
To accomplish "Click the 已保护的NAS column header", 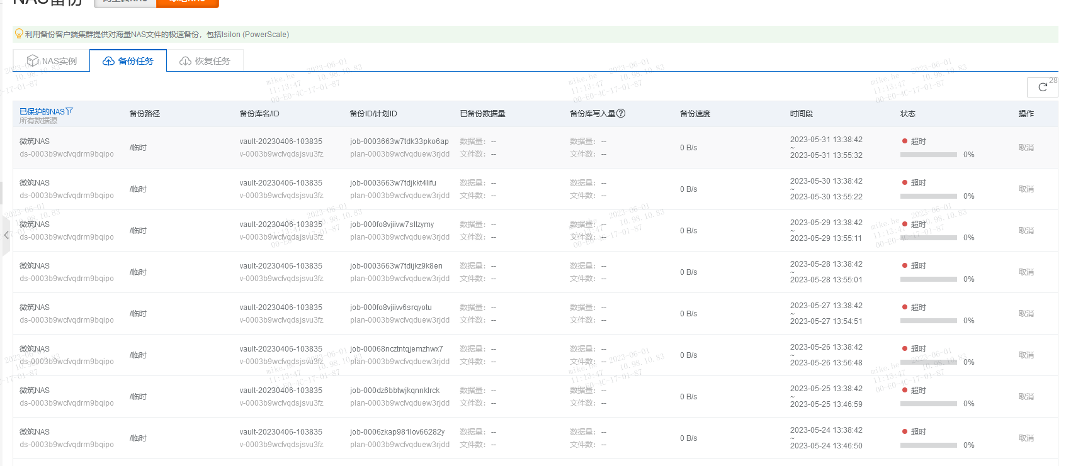I will point(42,111).
